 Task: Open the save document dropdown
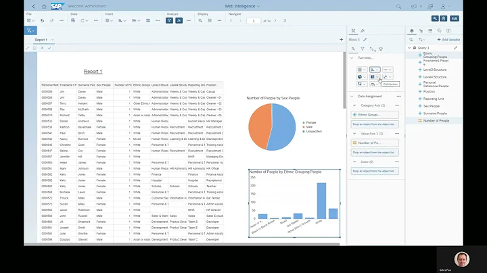(x=30, y=20)
